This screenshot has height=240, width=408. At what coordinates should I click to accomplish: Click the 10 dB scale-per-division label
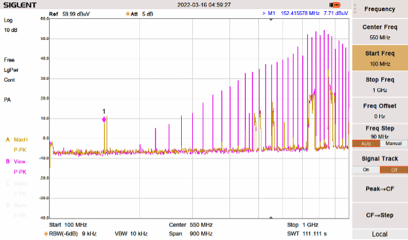click(x=10, y=30)
